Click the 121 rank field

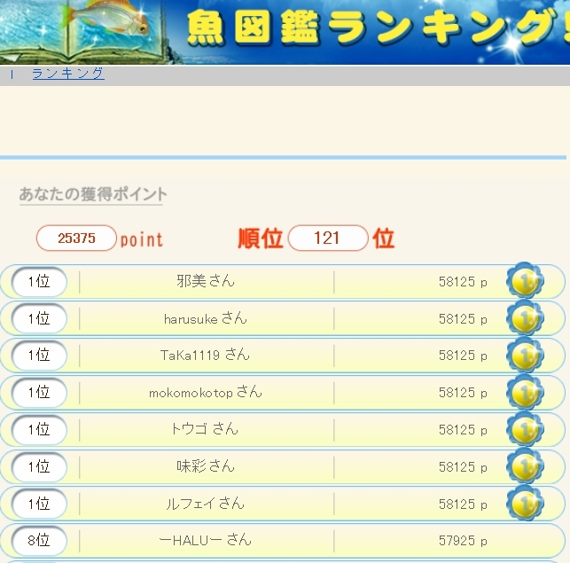click(x=327, y=238)
